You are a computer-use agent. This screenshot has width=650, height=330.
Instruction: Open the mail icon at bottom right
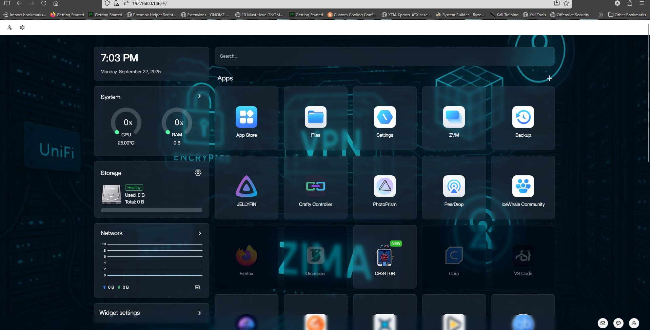click(x=603, y=323)
